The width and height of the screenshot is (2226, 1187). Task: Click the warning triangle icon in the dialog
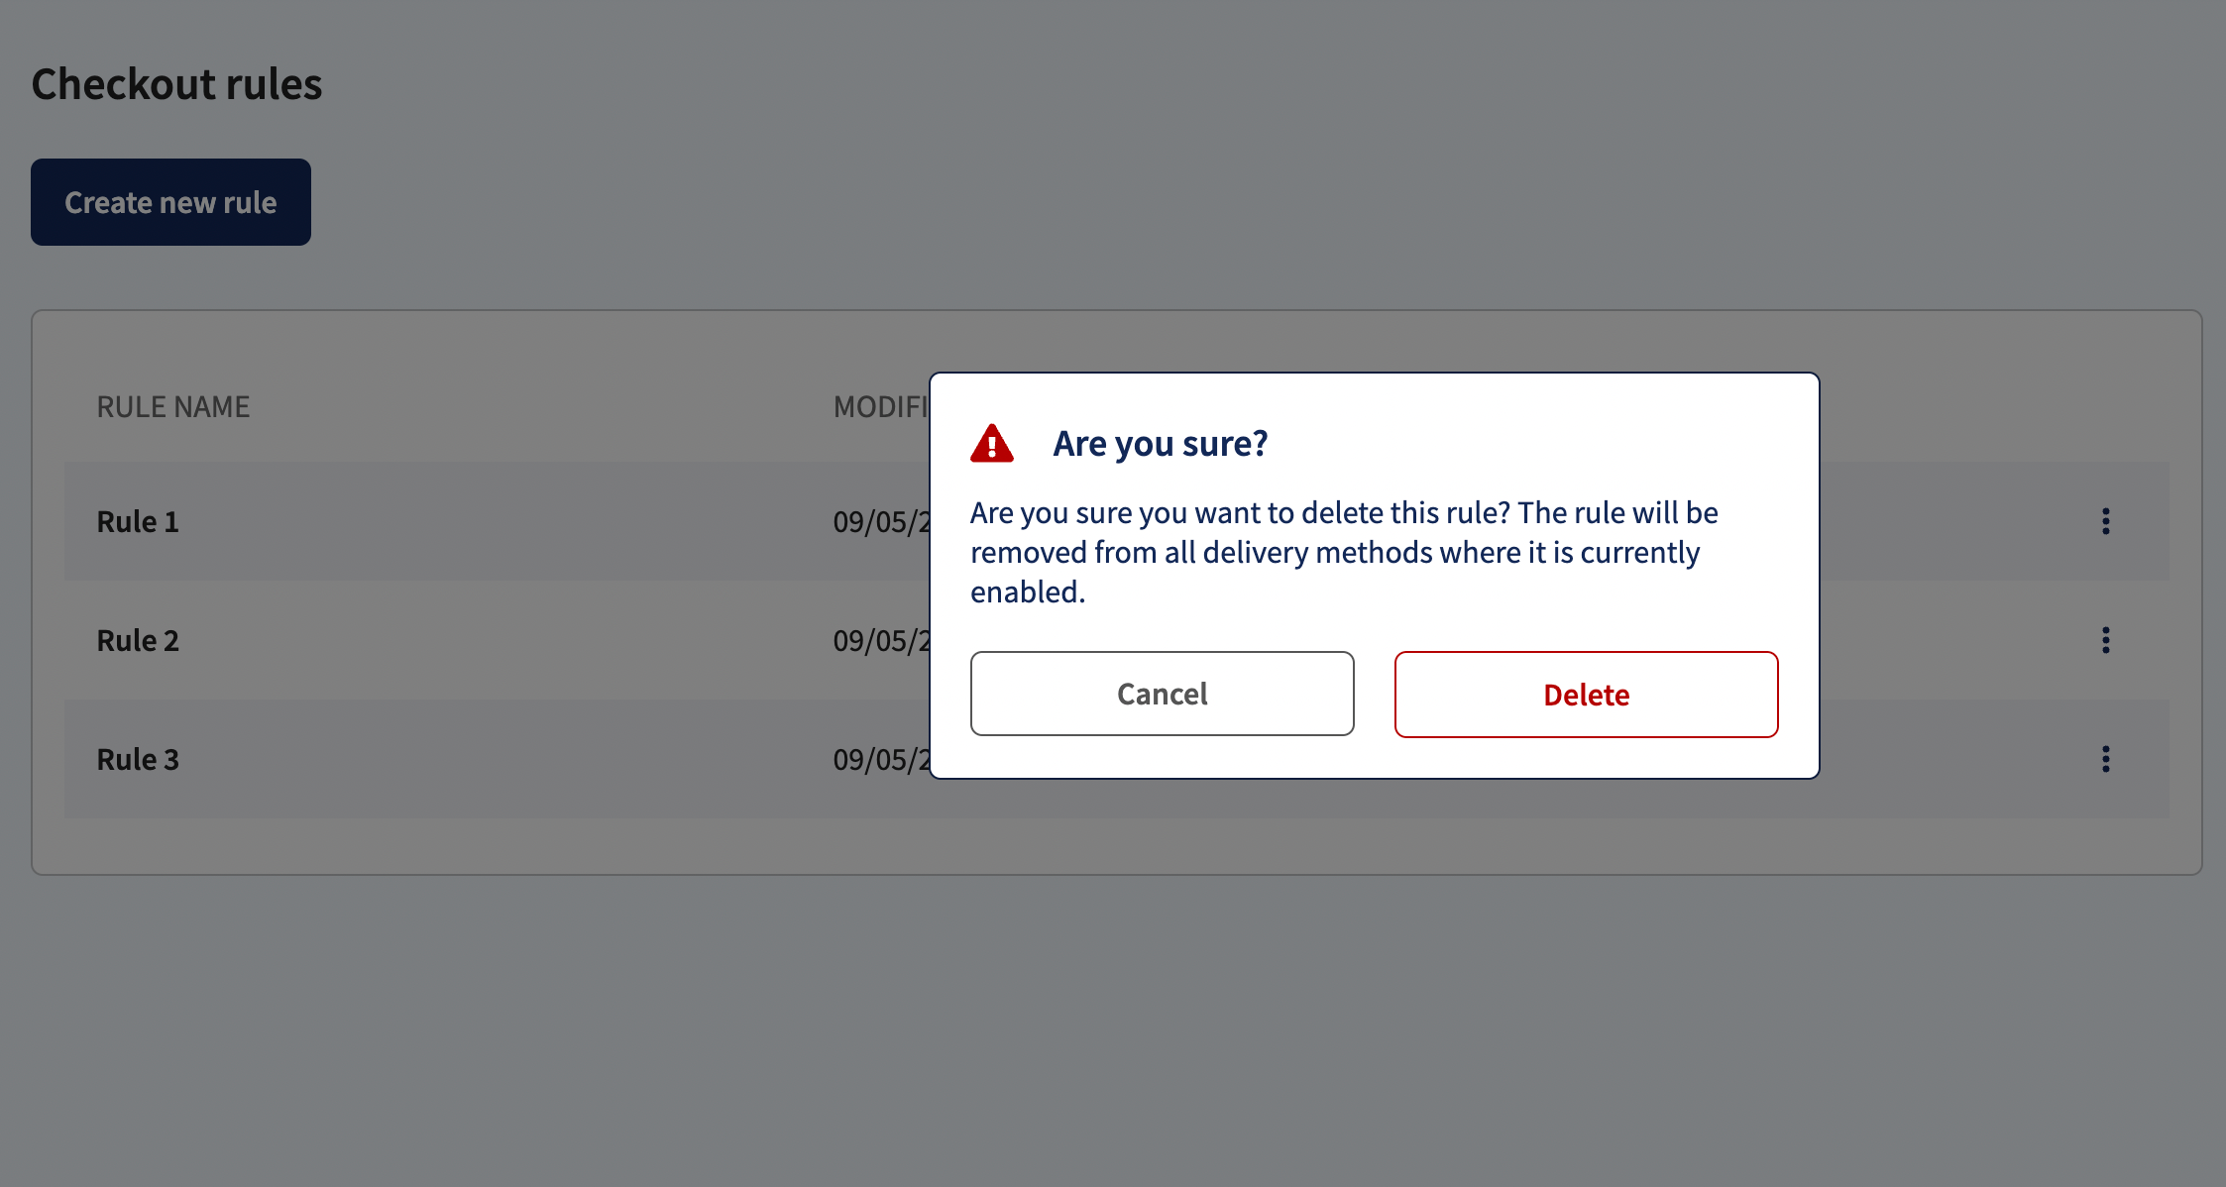991,444
